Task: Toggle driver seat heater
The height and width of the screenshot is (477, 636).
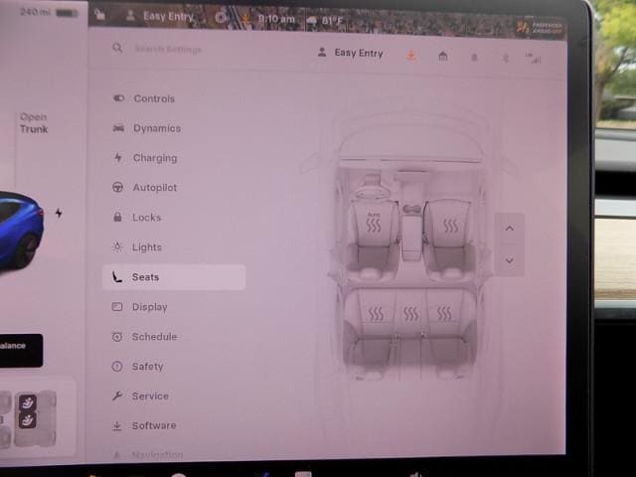Action: coord(374,225)
